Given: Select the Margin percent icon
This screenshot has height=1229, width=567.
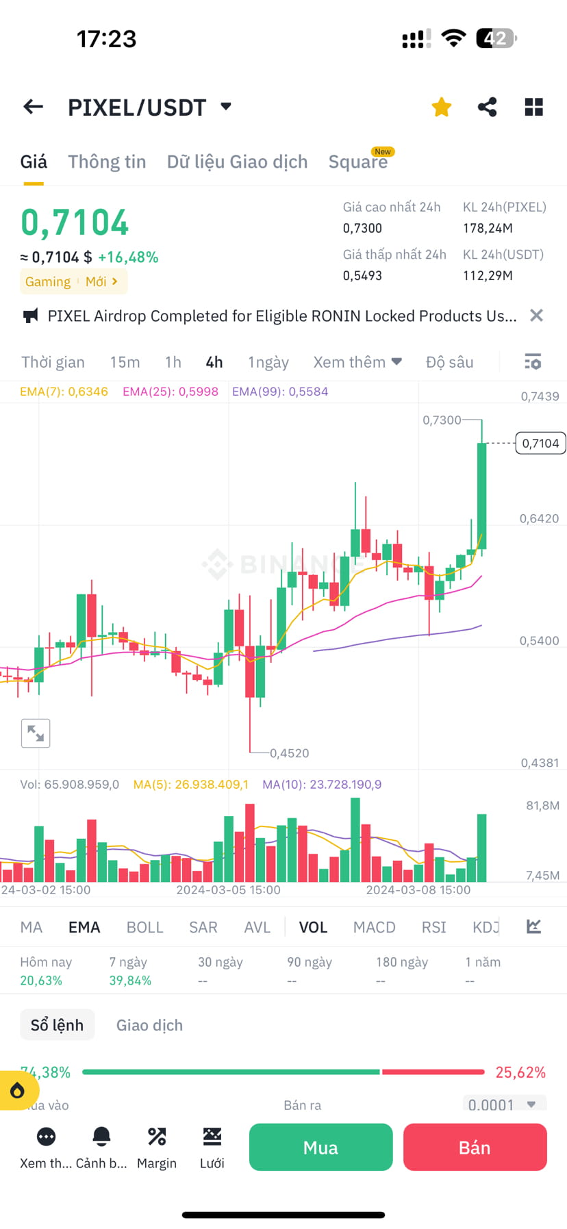Looking at the screenshot, I should [156, 1137].
